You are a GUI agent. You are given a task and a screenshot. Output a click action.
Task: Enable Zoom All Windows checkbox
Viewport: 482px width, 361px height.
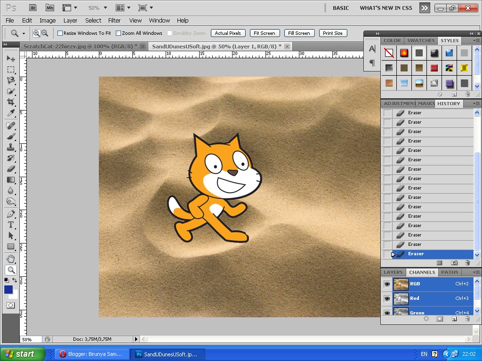118,33
